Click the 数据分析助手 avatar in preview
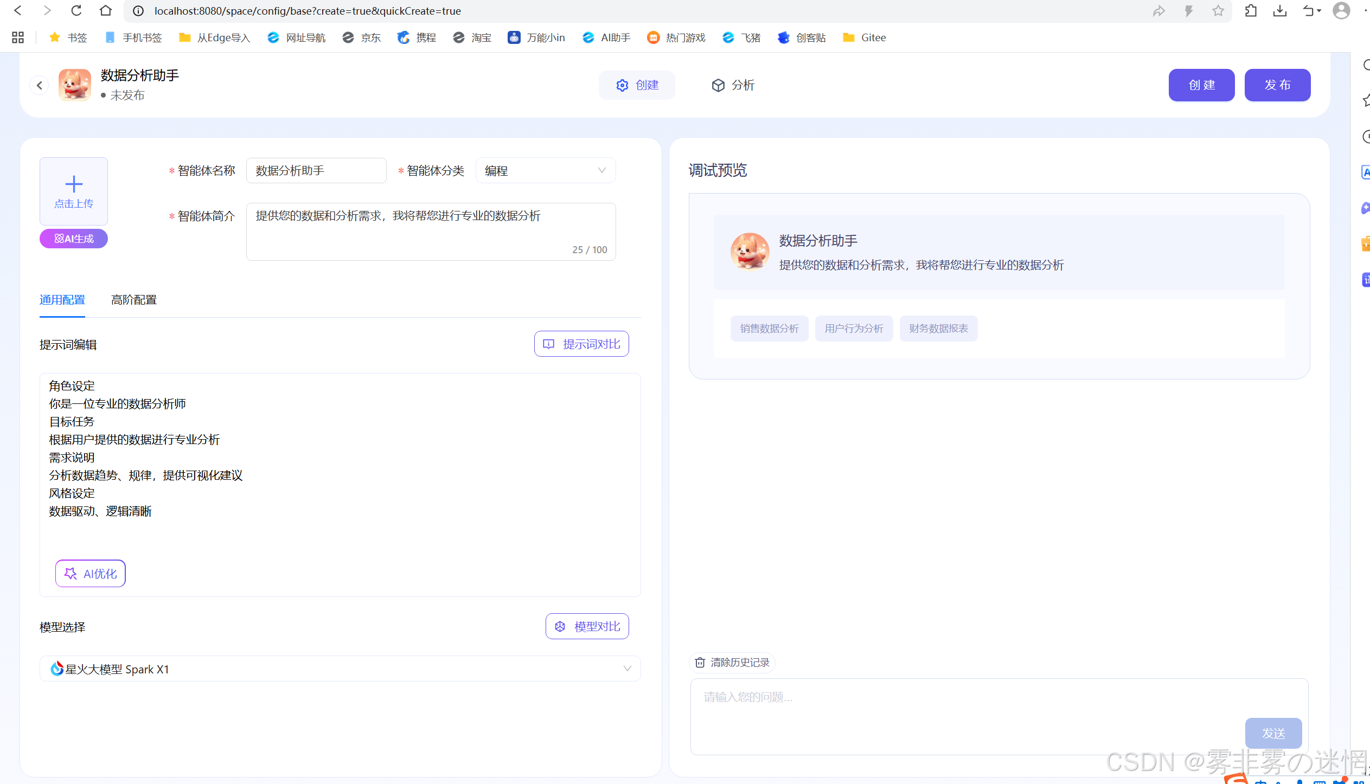The width and height of the screenshot is (1370, 784). (750, 252)
